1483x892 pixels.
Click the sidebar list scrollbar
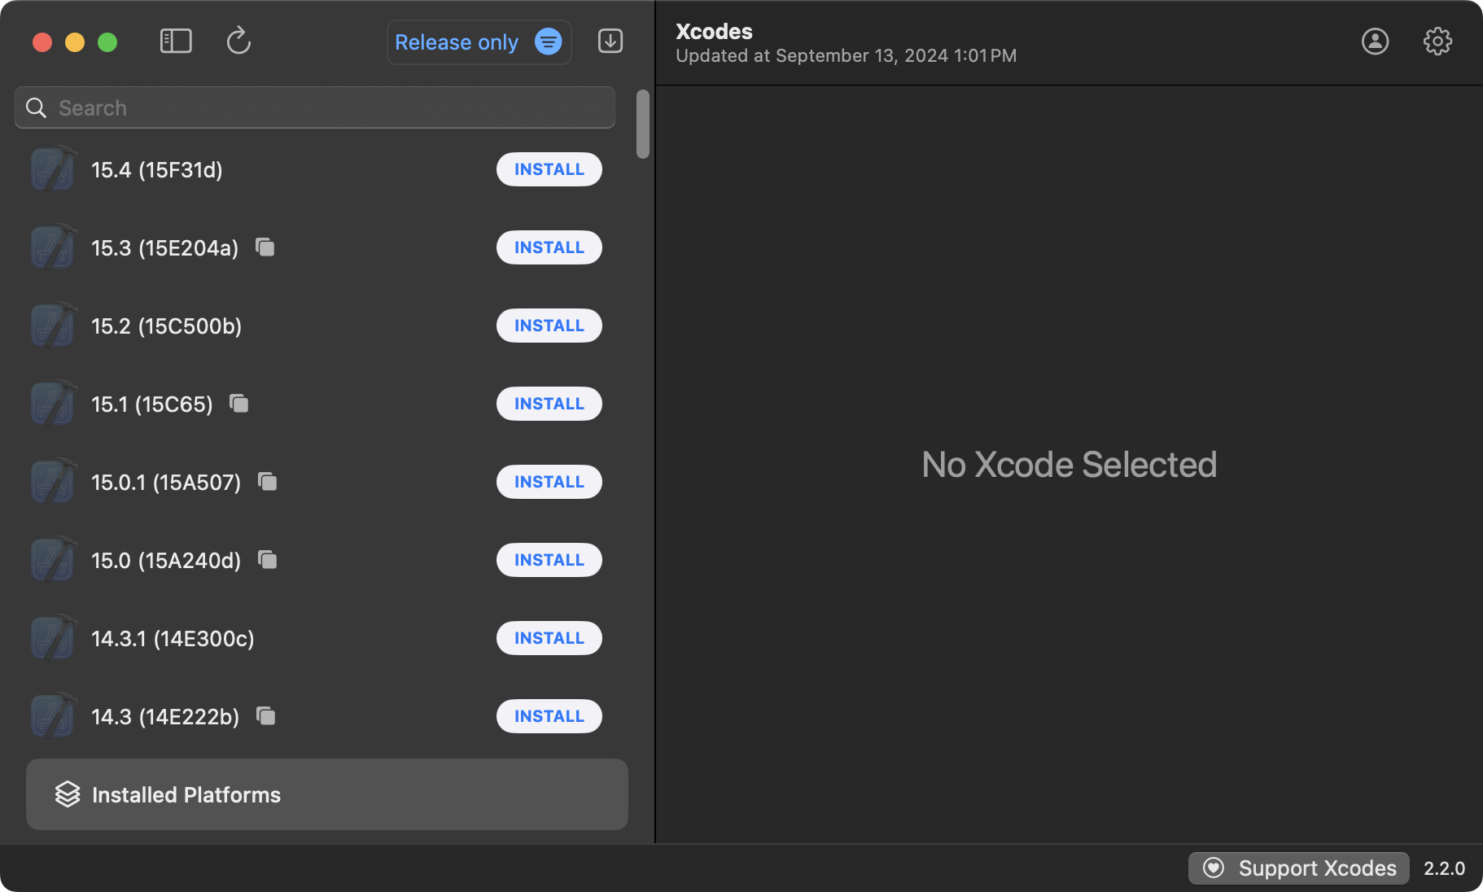[x=643, y=125]
